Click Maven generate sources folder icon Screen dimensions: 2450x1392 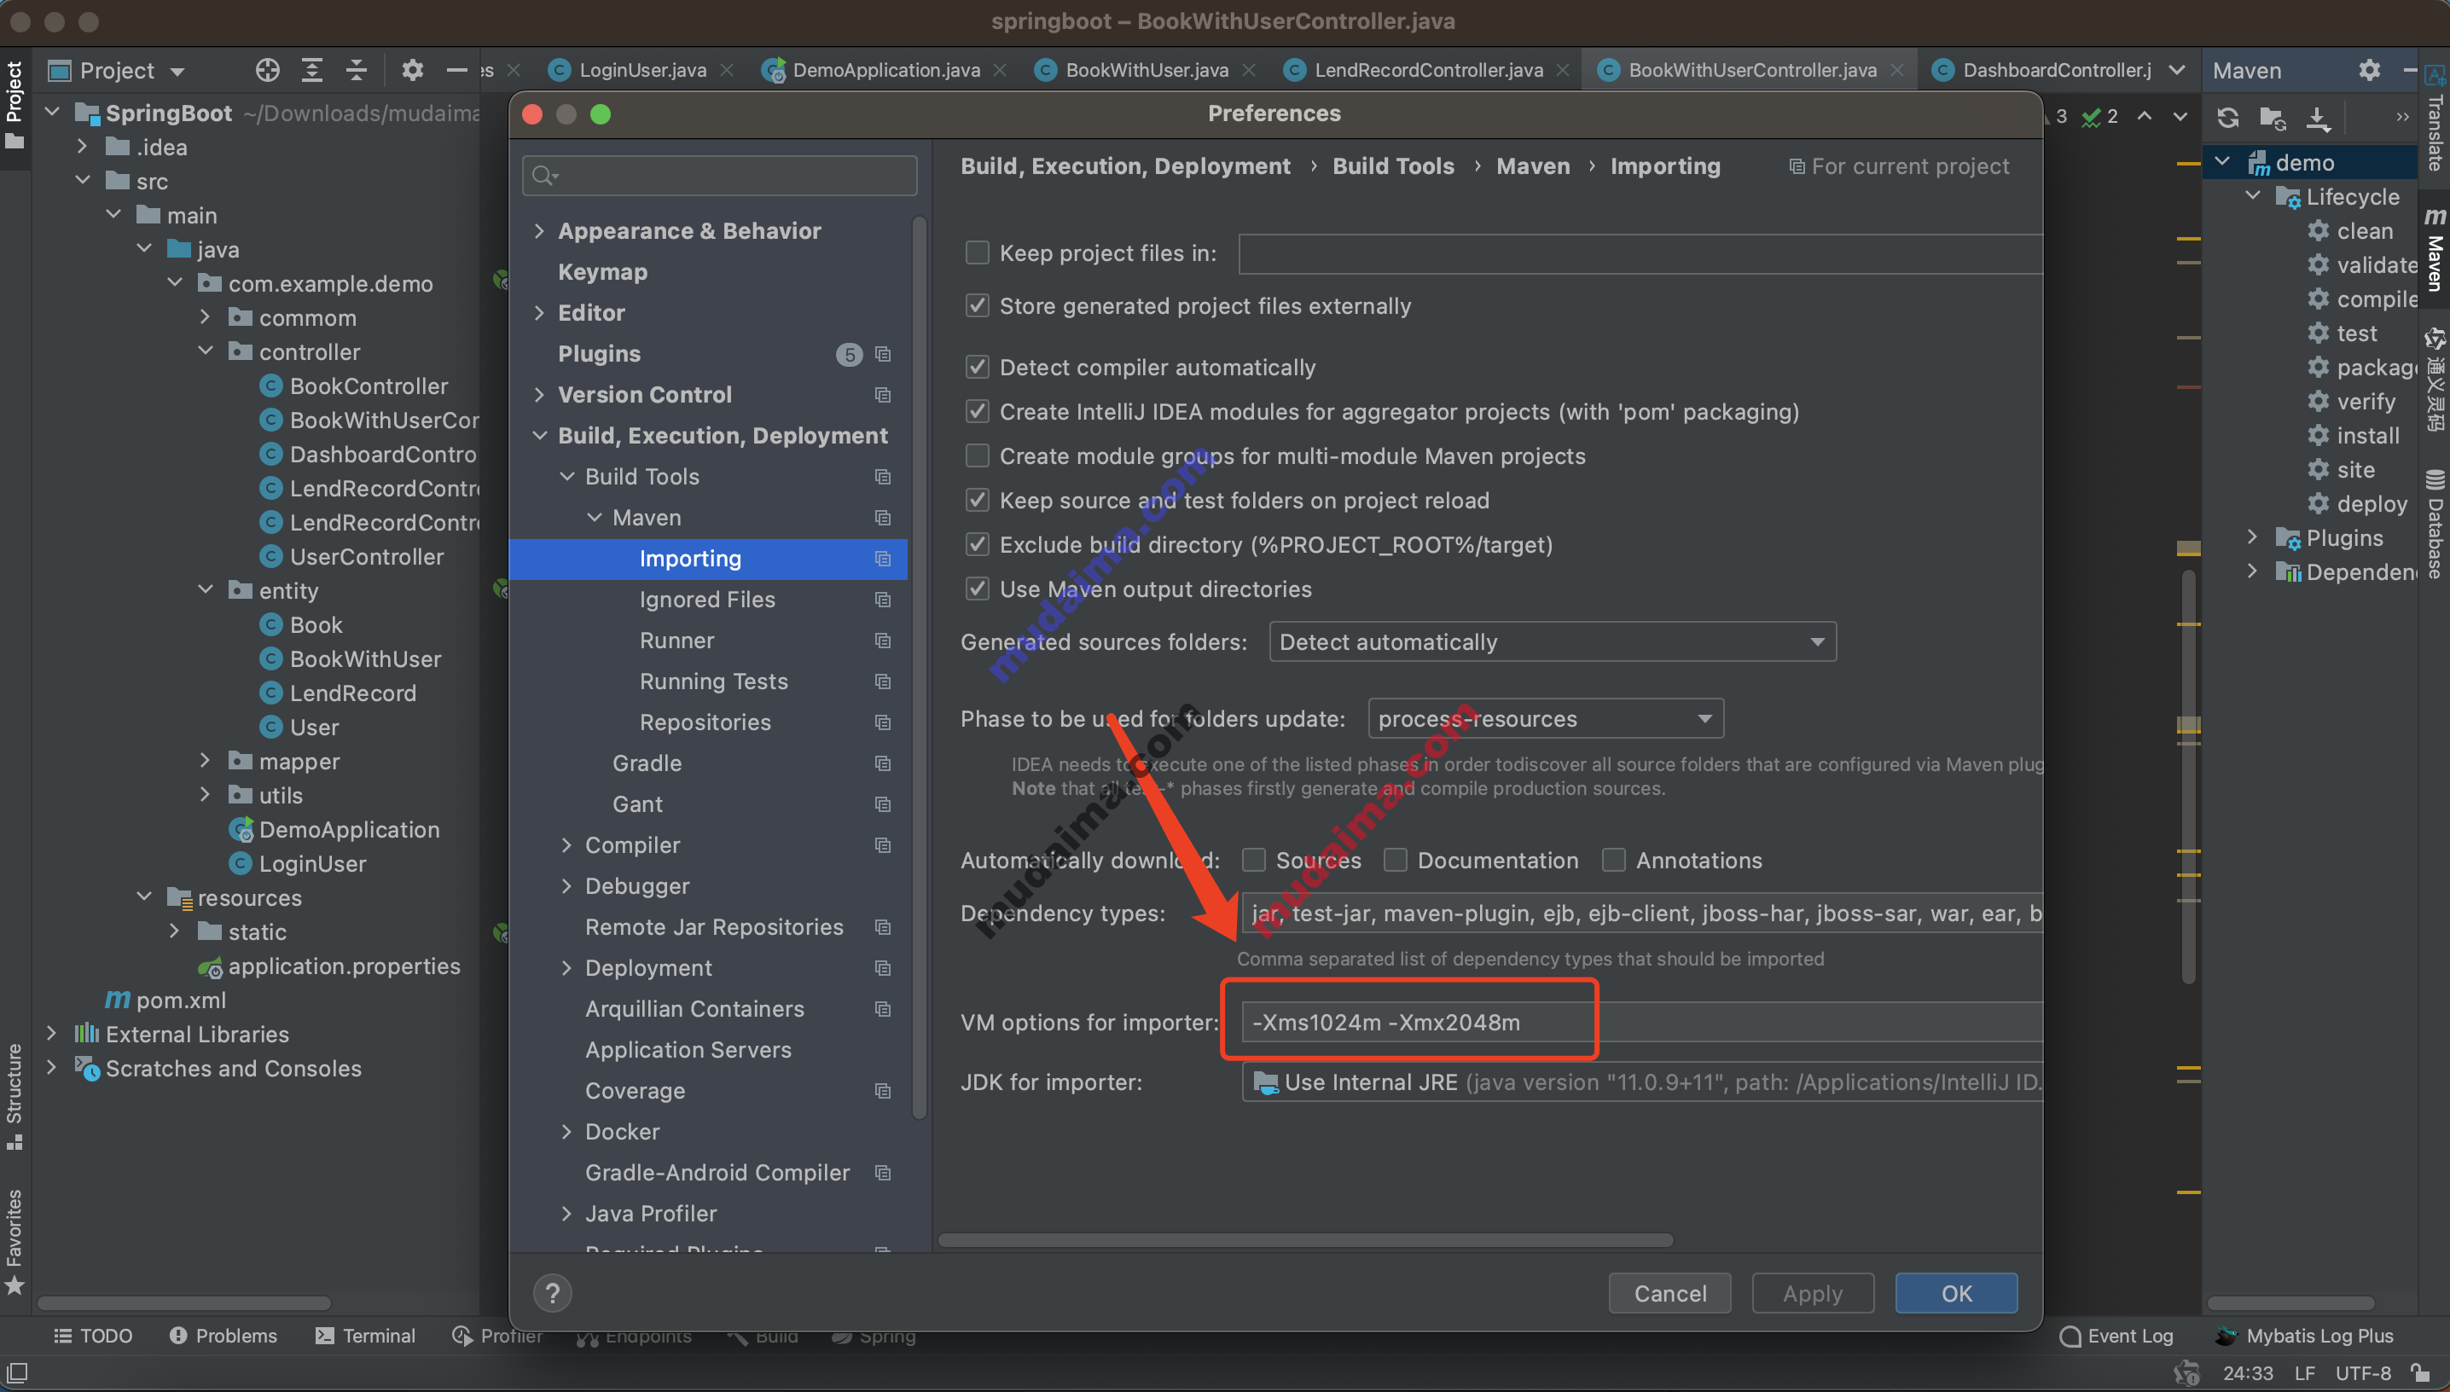coord(2273,117)
